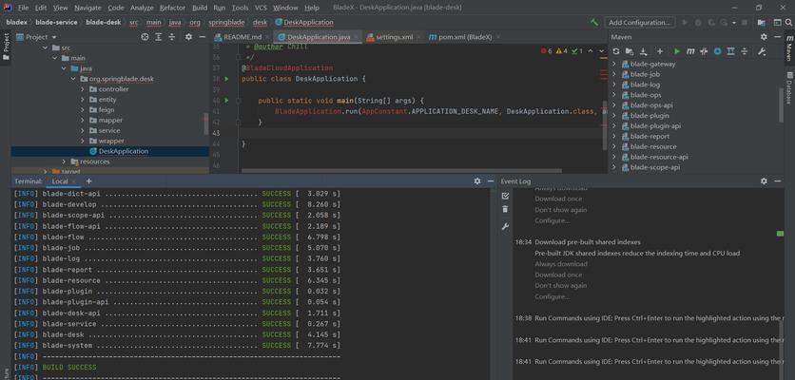Select Local terminal tab
795x380 pixels.
pos(59,180)
